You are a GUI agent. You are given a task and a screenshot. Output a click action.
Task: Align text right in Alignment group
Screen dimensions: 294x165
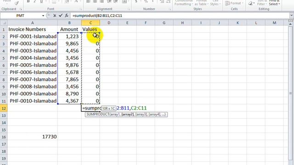click(102, 1)
